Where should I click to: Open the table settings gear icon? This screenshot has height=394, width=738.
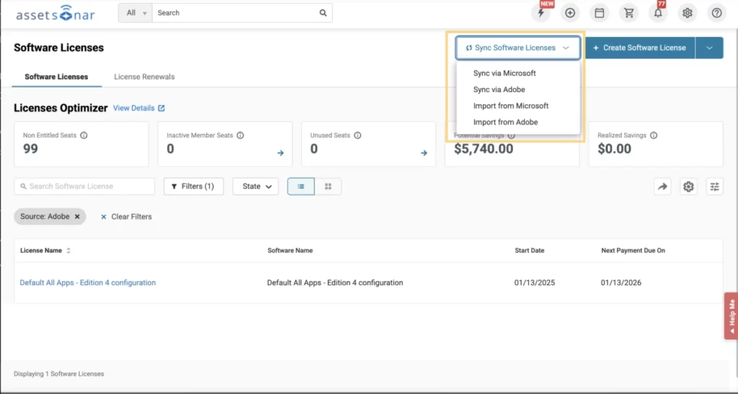coord(688,187)
